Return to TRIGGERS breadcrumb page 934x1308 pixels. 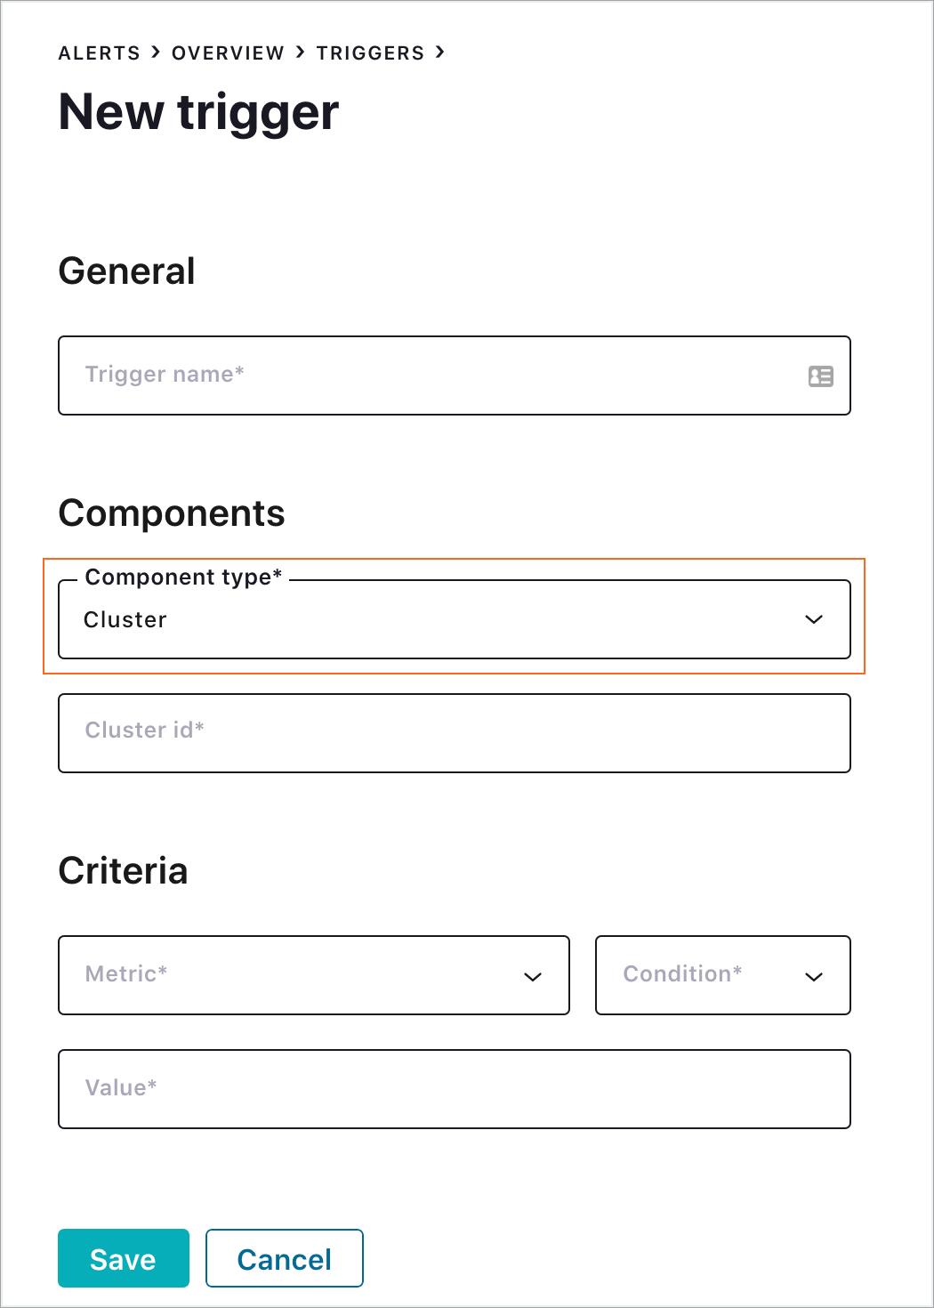[x=370, y=53]
